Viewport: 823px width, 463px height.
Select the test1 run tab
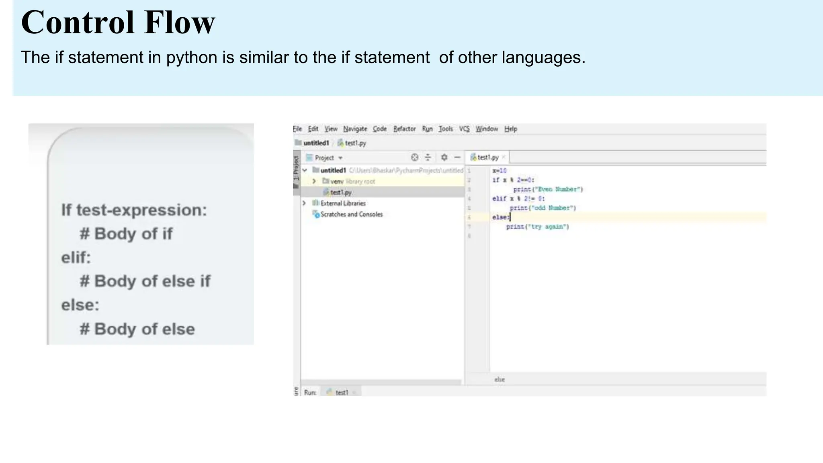(x=342, y=392)
